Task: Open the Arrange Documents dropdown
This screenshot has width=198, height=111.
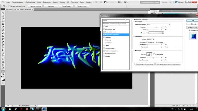Action: pyautogui.click(x=120, y=2)
